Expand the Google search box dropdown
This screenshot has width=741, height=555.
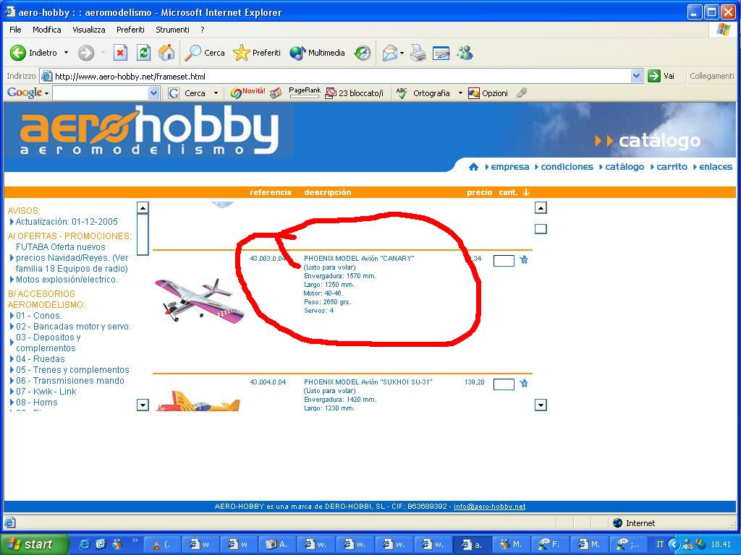[x=153, y=93]
